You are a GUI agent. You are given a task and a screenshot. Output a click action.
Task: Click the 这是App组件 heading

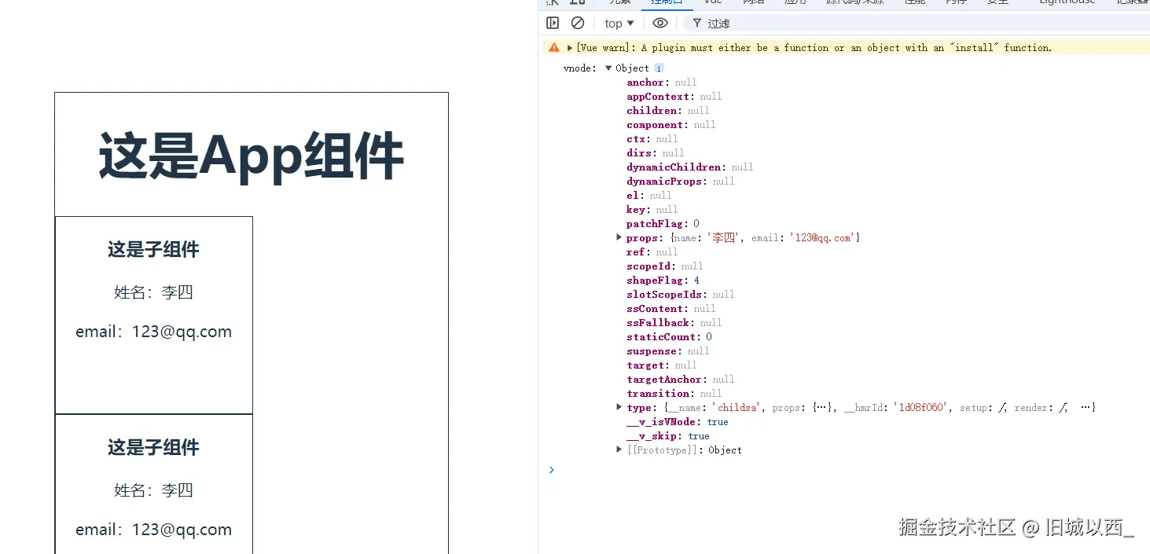[x=252, y=156]
